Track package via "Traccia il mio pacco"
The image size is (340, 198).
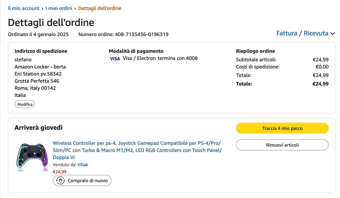coord(282,128)
